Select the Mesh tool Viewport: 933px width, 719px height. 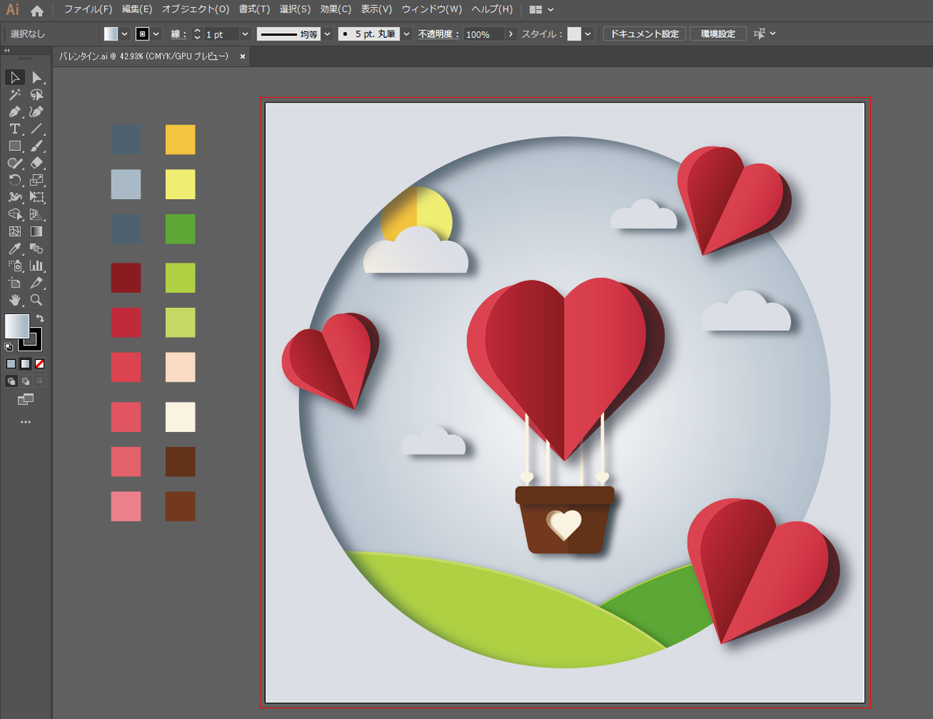pos(15,231)
